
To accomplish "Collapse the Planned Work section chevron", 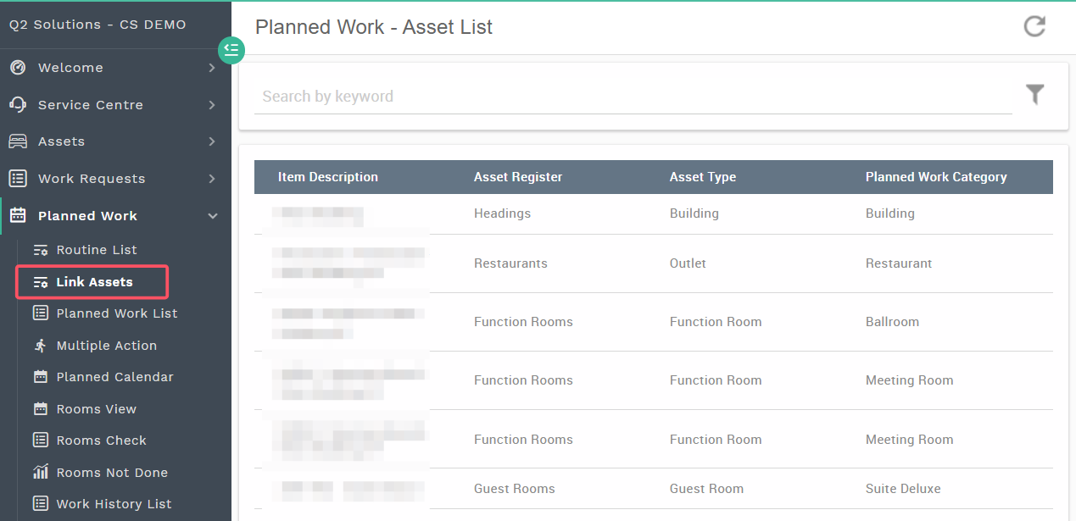I will coord(212,216).
